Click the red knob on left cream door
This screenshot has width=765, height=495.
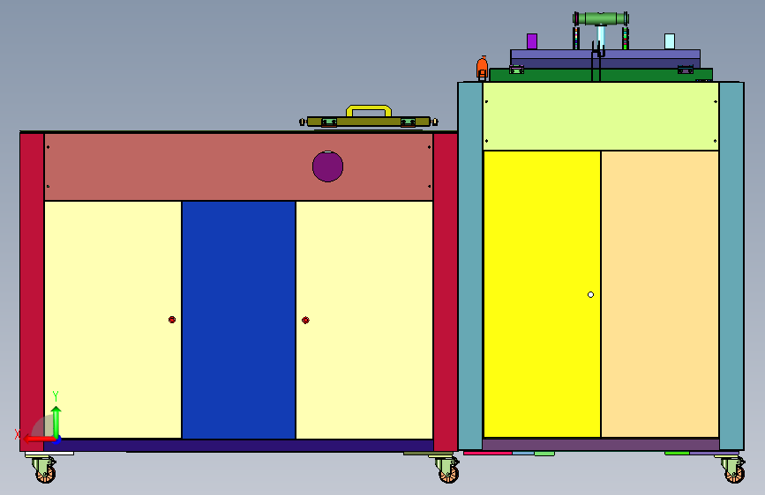coord(172,320)
